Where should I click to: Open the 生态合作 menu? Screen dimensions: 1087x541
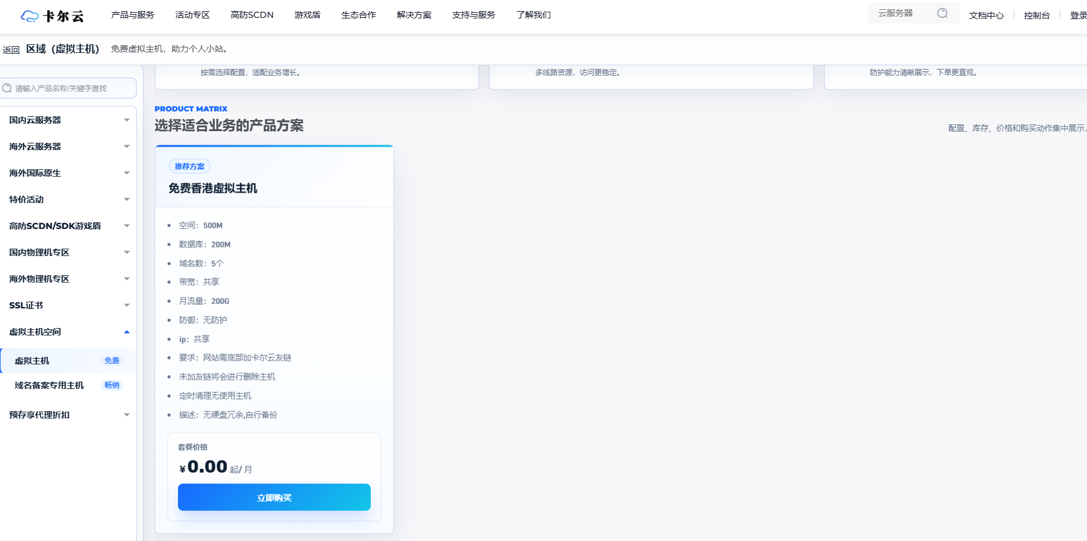pyautogui.click(x=358, y=15)
